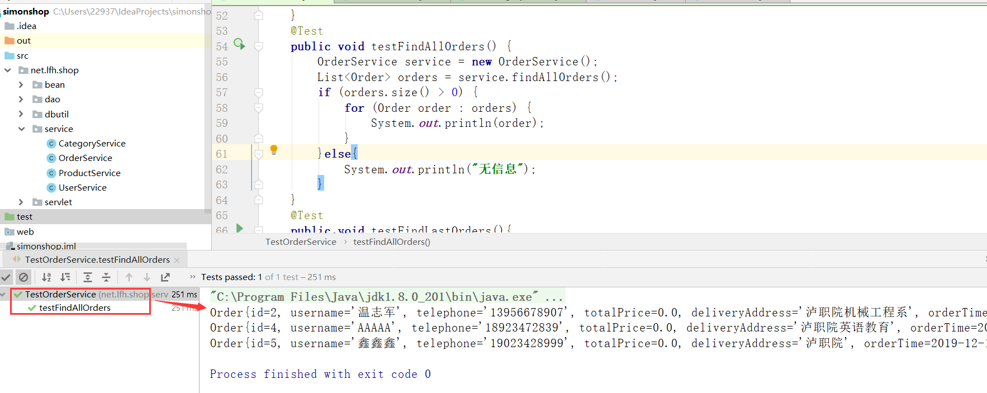Image resolution: width=987 pixels, height=393 pixels.
Task: Expand the dao package
Action: coord(21,99)
